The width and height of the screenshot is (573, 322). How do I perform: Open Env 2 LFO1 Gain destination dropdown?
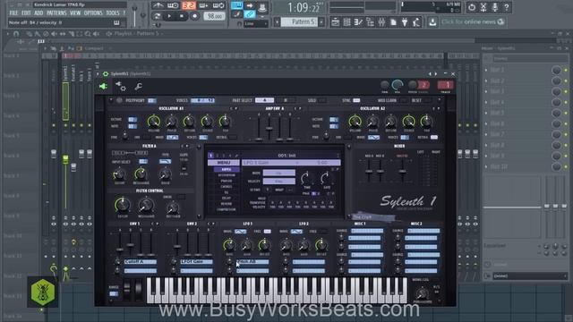[196, 262]
